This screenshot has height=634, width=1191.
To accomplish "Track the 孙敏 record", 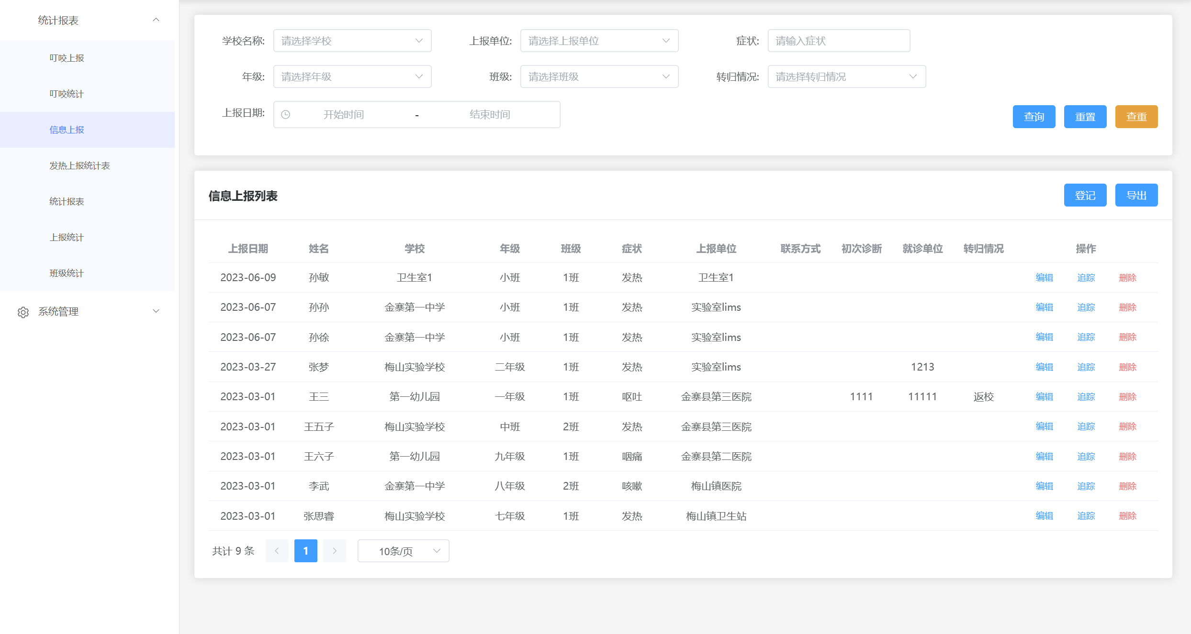I will [1086, 278].
